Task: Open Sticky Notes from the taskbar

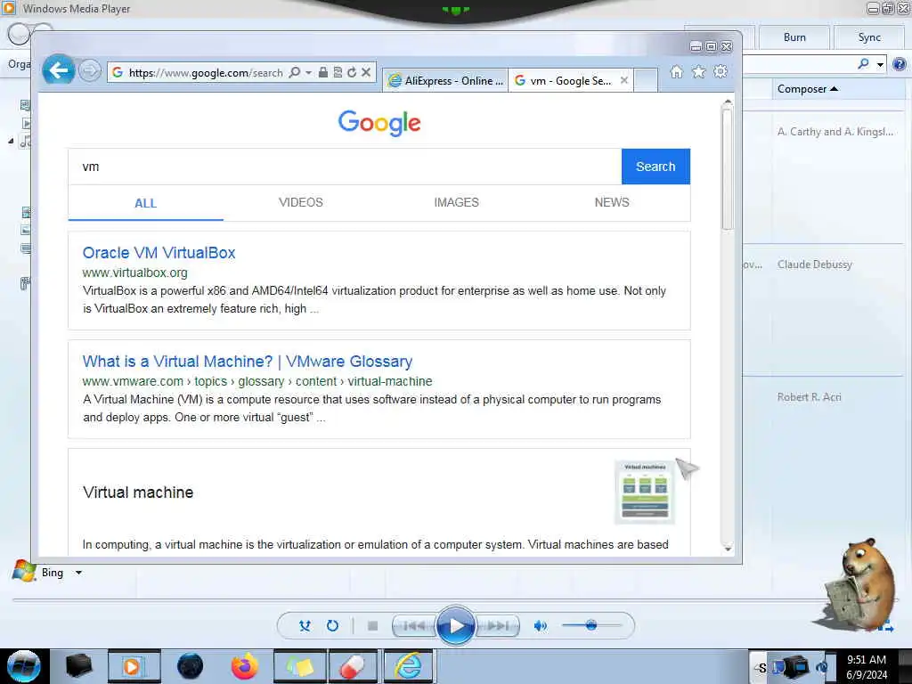Action: [300, 666]
